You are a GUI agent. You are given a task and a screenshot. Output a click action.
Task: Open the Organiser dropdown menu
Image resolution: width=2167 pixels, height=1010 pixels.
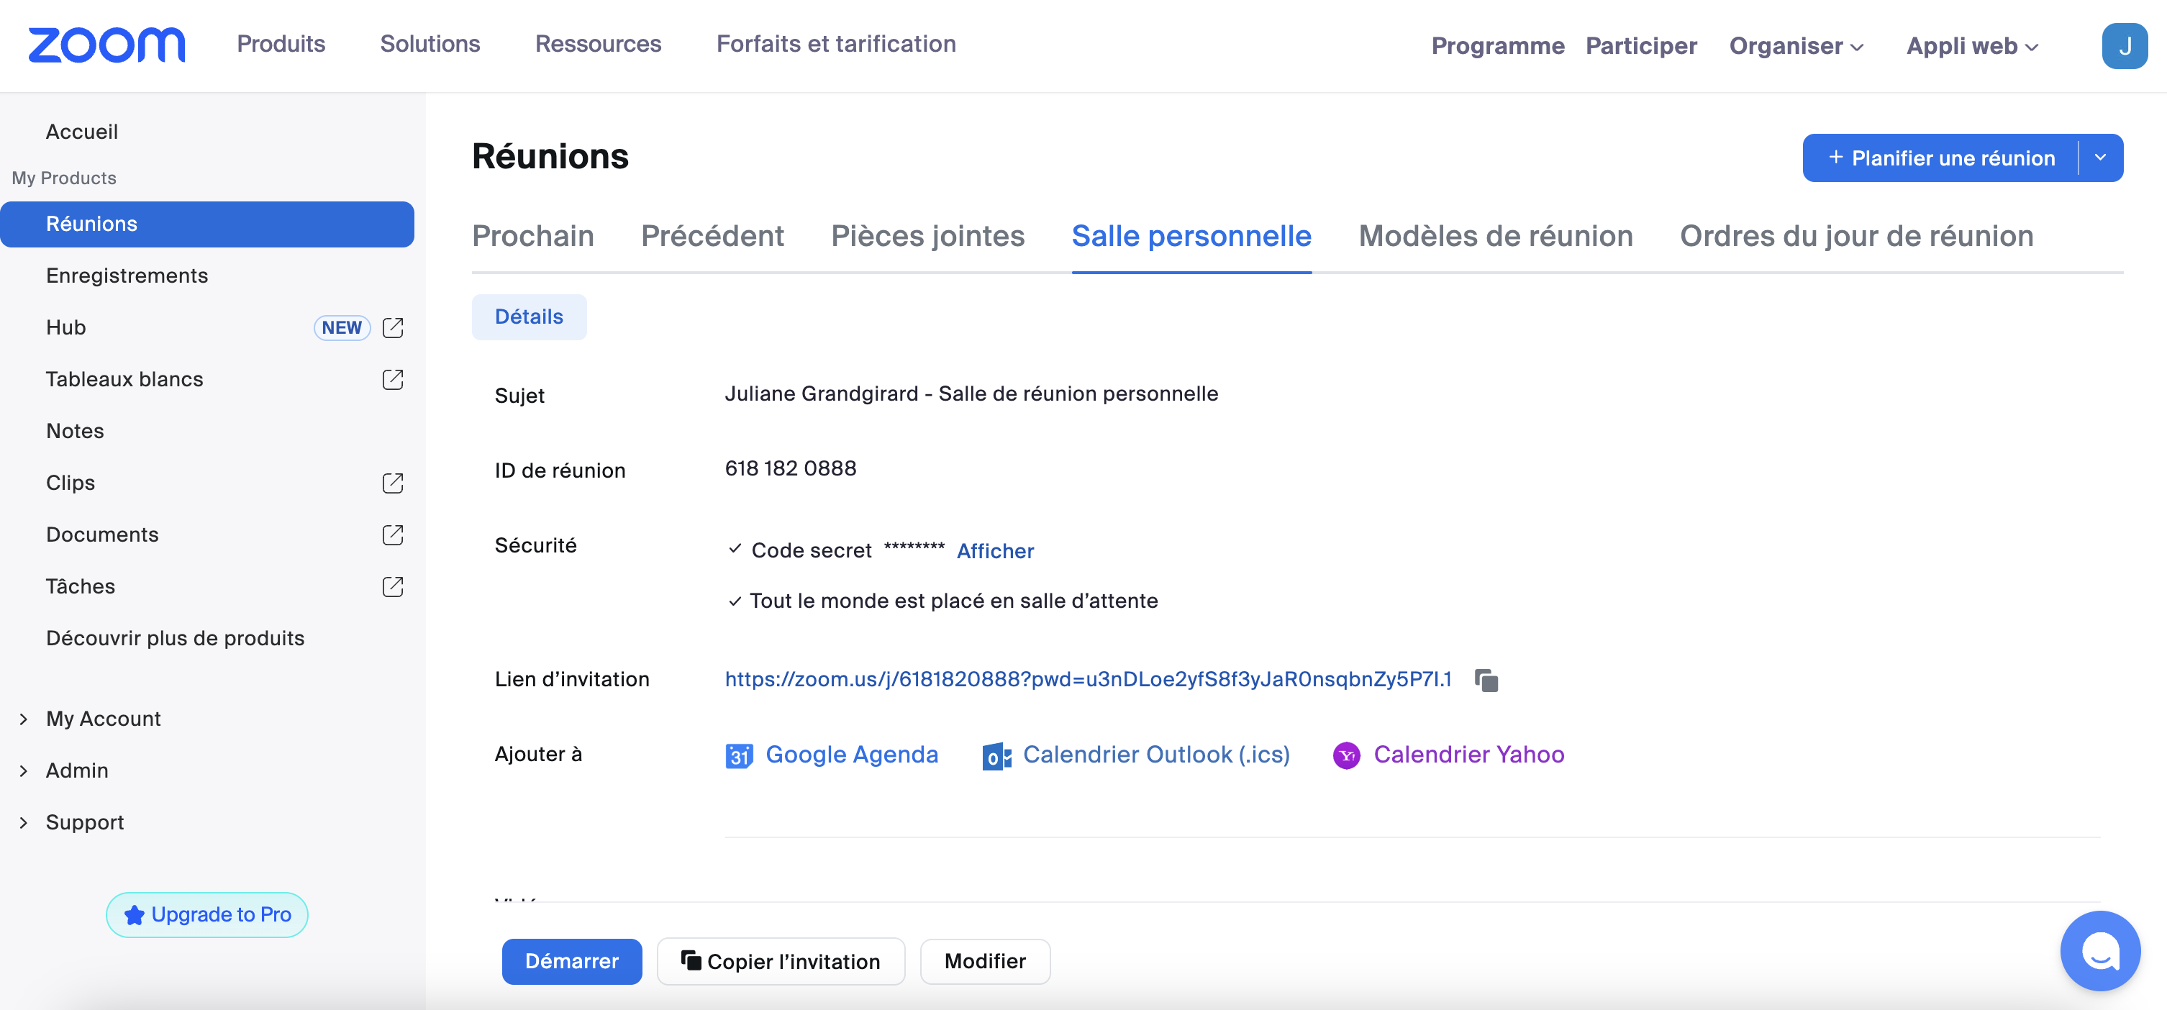pos(1796,45)
